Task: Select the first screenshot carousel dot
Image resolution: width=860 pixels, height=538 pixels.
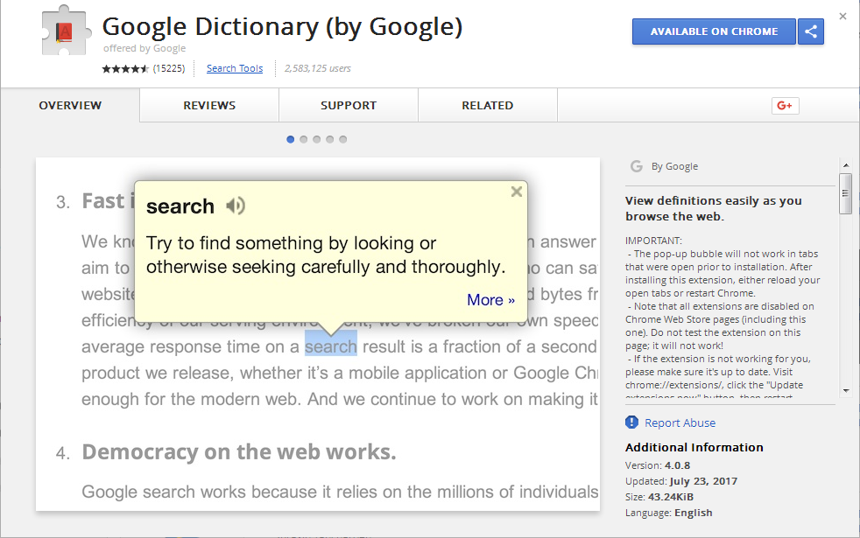Action: click(x=291, y=139)
